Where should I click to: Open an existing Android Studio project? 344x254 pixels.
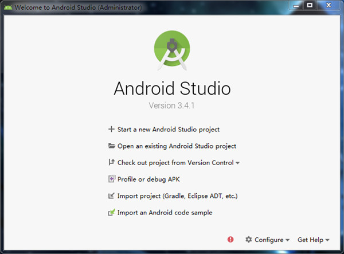(177, 146)
